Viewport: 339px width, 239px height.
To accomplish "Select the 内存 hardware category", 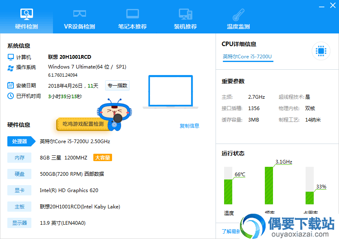I will coord(19,157).
